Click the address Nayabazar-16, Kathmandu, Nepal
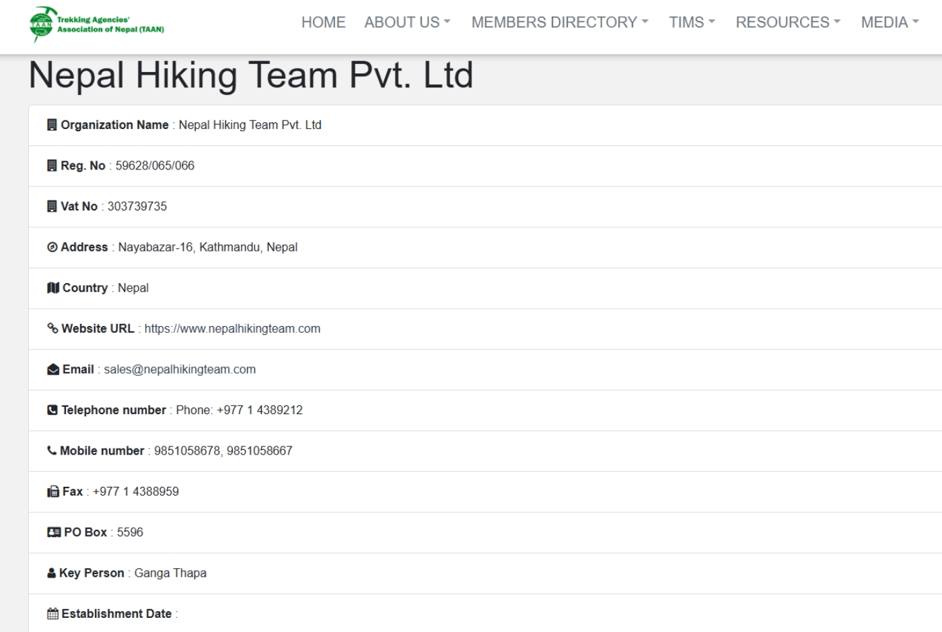 [208, 247]
